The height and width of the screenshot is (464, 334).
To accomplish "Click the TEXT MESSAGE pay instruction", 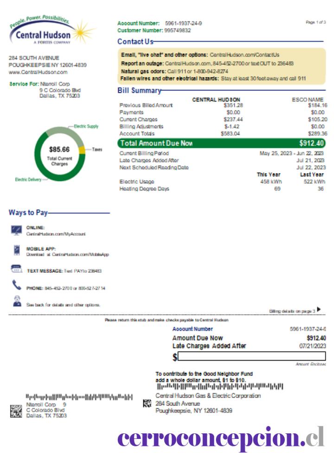I will pos(64,271).
